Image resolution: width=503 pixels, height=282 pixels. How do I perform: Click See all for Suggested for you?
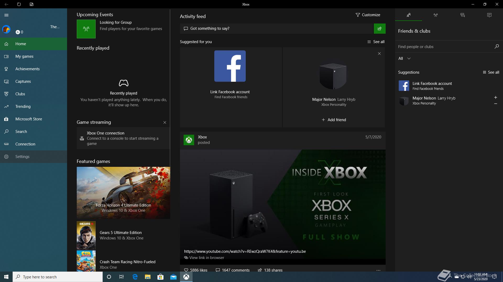[x=376, y=42]
